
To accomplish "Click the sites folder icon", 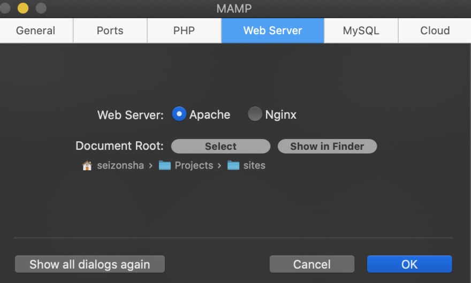I will pyautogui.click(x=233, y=165).
